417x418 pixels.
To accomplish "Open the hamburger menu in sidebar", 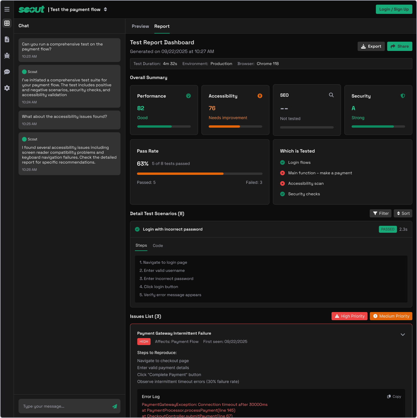I will tap(7, 9).
